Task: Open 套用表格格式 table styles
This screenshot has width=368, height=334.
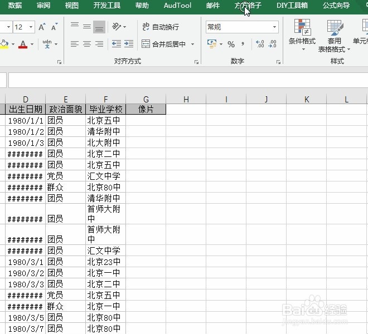Action: [334, 36]
